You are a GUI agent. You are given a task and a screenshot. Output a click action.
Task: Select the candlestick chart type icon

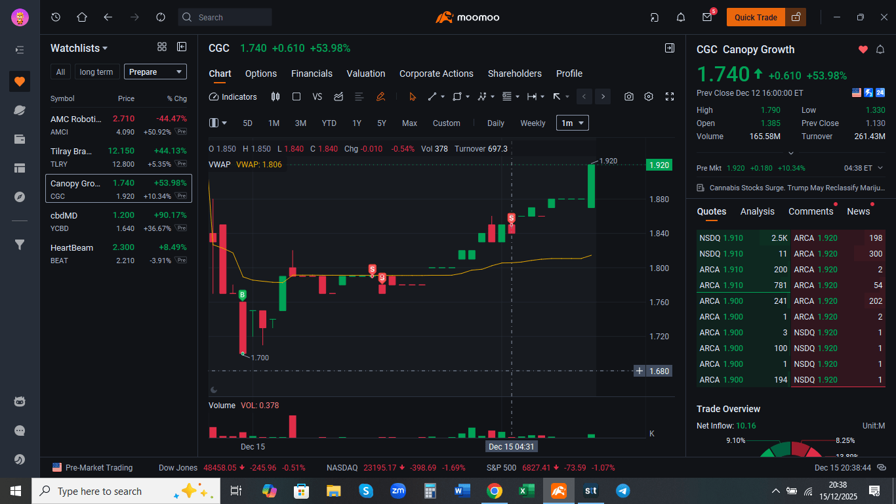click(x=275, y=96)
